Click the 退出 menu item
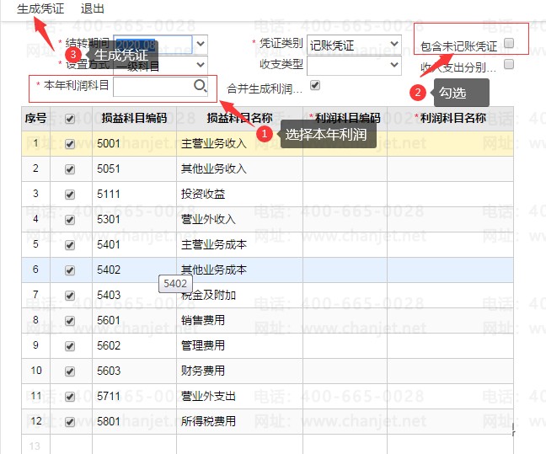Screen dimensions: 546x454 click(93, 8)
